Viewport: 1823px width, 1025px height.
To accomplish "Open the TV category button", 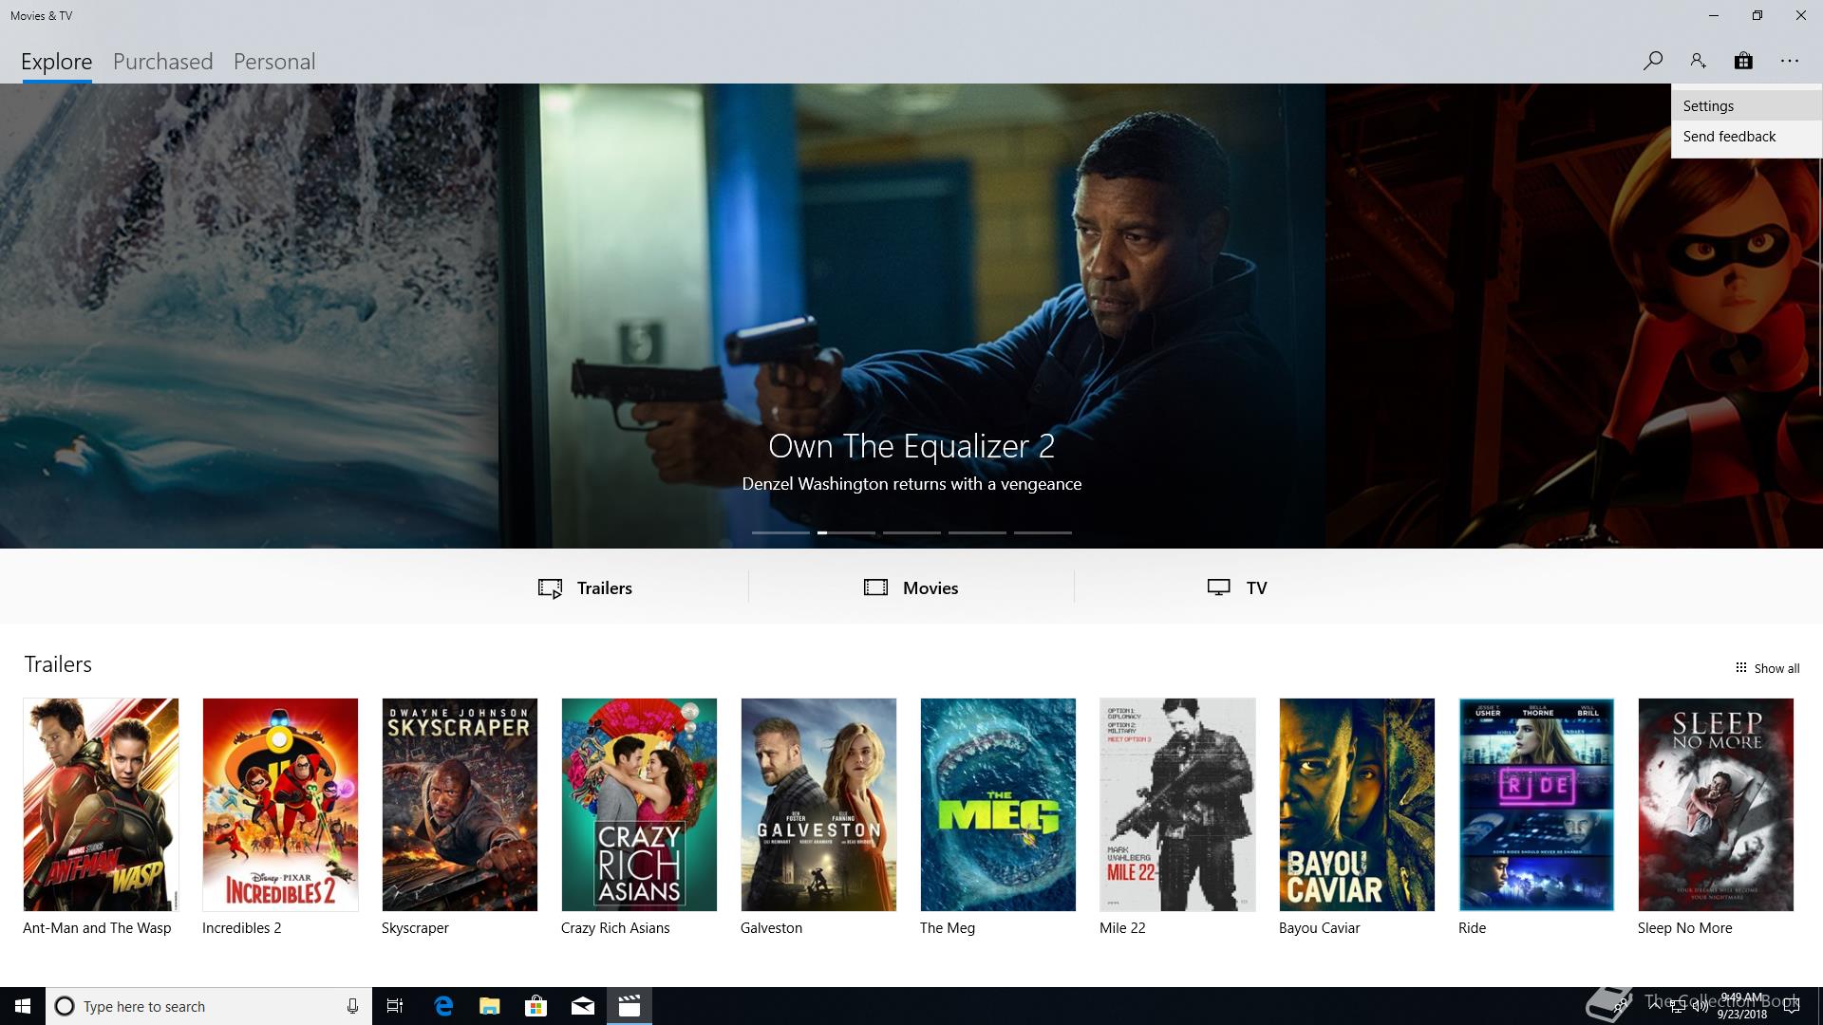I will coord(1237,587).
